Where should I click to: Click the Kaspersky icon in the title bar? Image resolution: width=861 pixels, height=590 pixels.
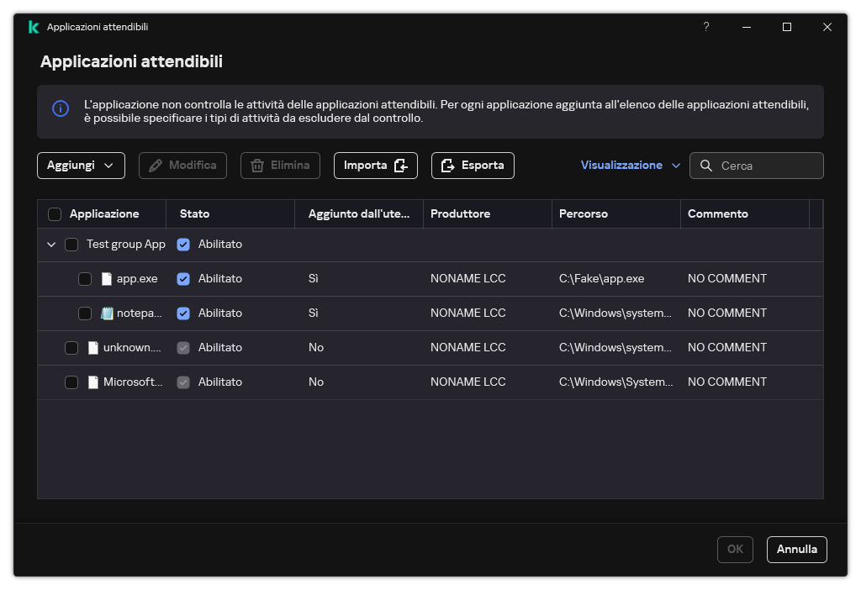(x=34, y=26)
